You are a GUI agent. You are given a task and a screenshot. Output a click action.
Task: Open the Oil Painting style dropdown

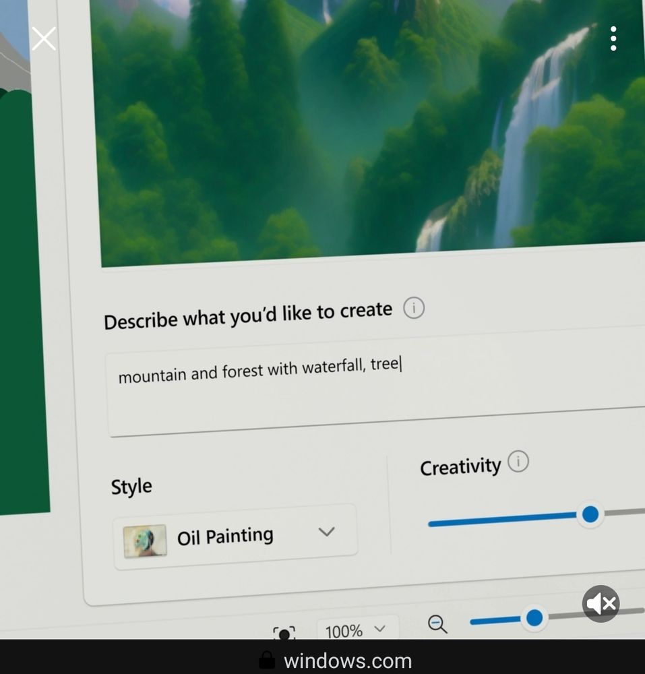click(235, 537)
